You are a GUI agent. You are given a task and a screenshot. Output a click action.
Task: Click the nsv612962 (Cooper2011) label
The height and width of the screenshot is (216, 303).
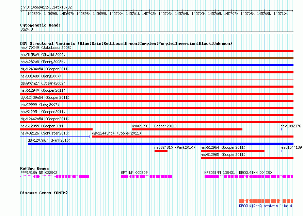point(154,126)
